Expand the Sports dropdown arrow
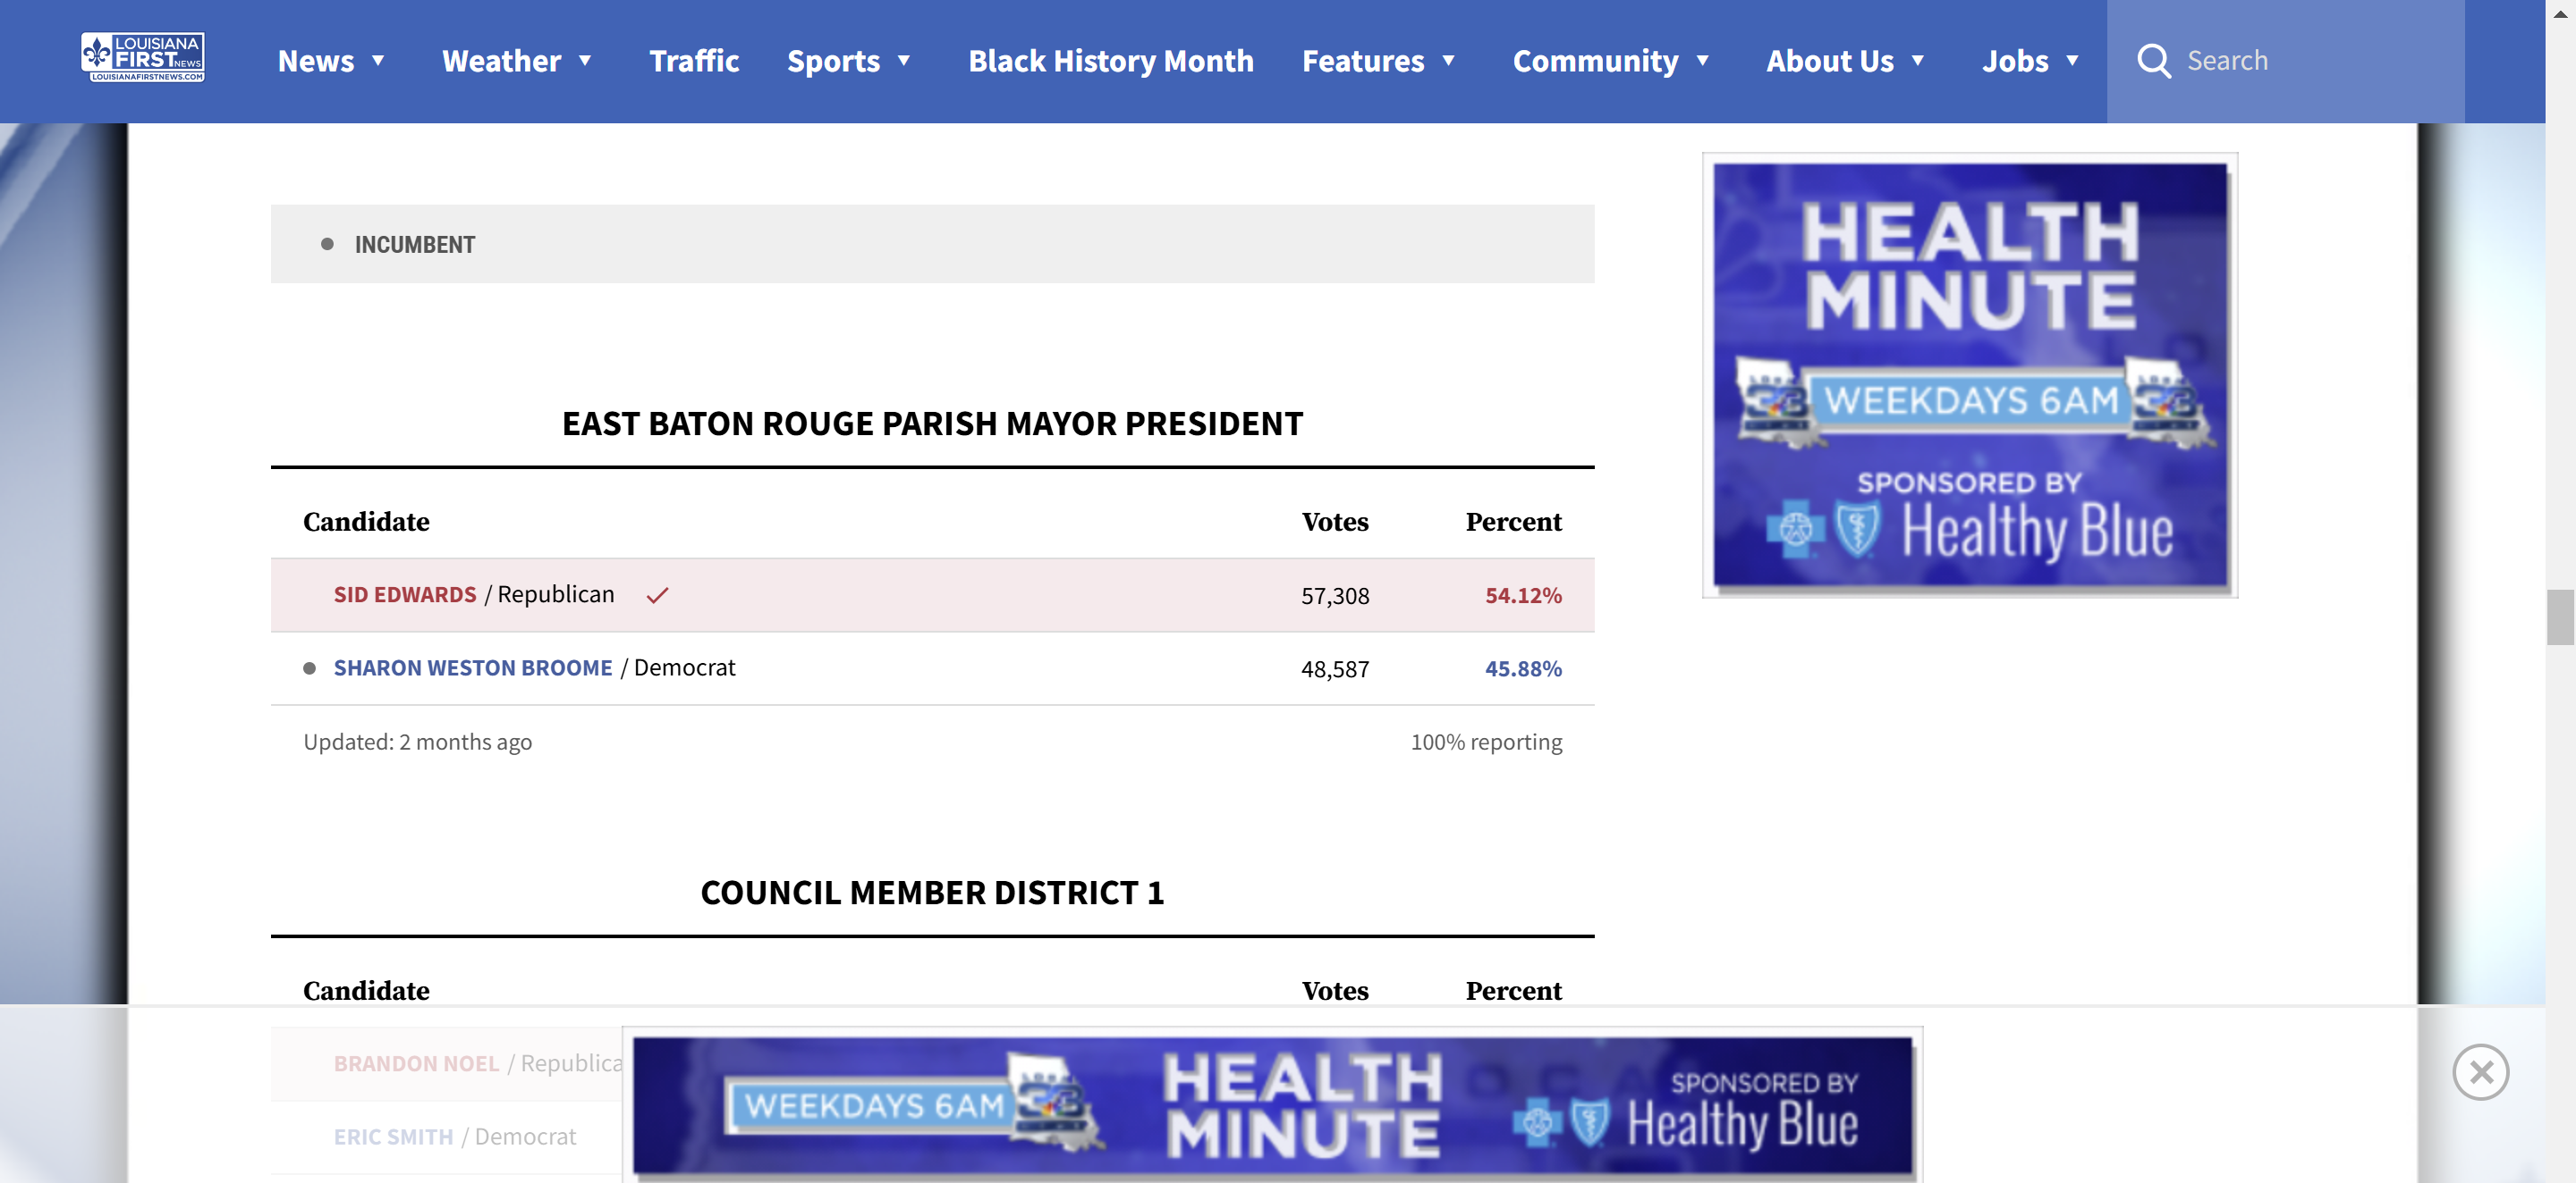Viewport: 2576px width, 1183px height. coord(904,61)
